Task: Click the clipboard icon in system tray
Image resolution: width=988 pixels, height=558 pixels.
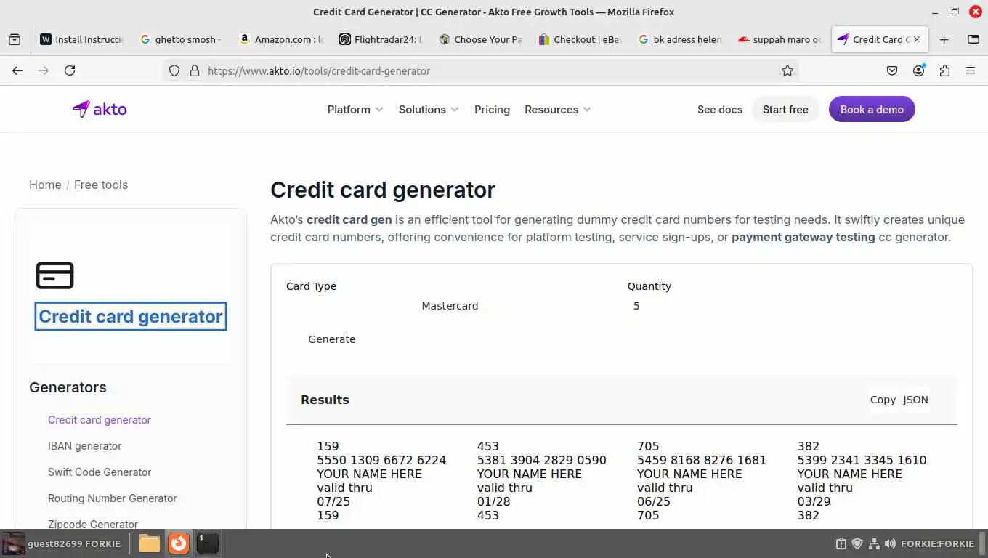Action: click(x=841, y=543)
